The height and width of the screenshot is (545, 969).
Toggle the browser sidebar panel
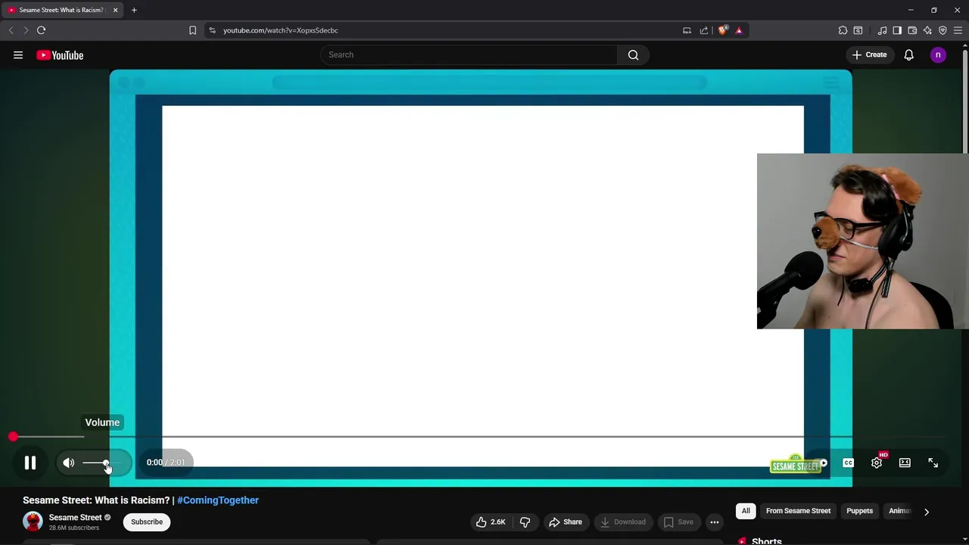[897, 30]
